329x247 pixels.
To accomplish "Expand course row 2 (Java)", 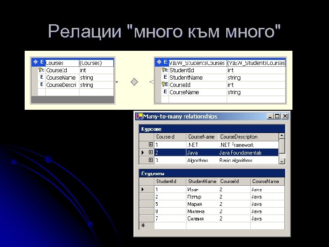I will click(x=151, y=152).
